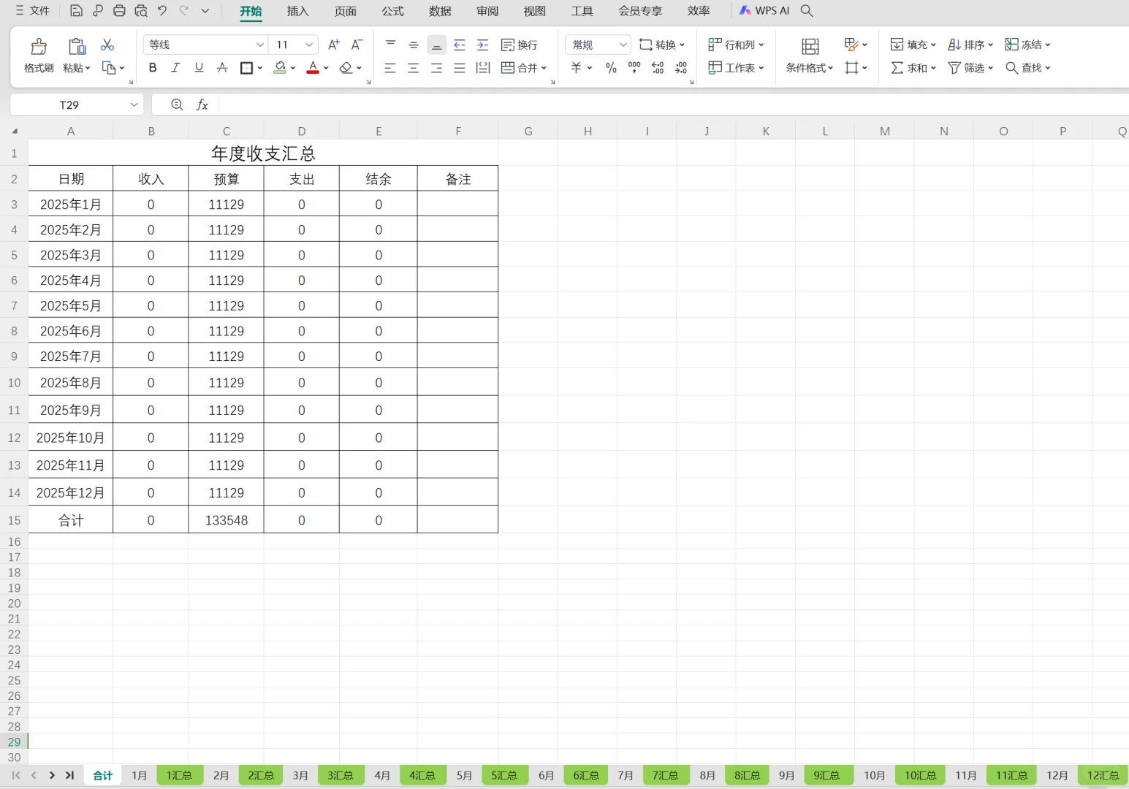Apply thousands separator format
Image resolution: width=1129 pixels, height=789 pixels.
[634, 68]
